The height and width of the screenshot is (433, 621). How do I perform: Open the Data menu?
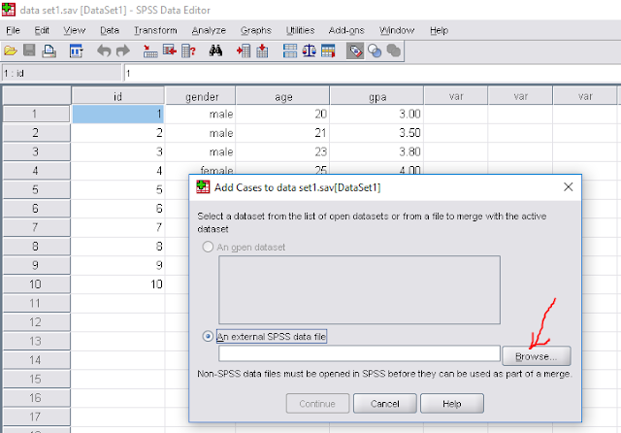pyautogui.click(x=110, y=30)
